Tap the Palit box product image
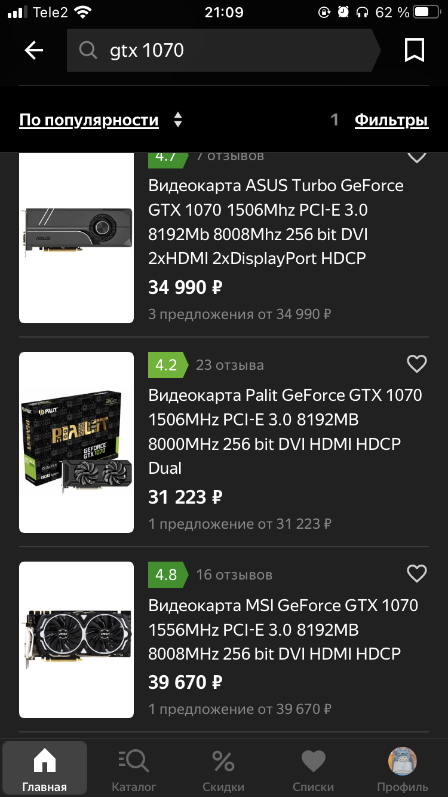 click(x=76, y=442)
